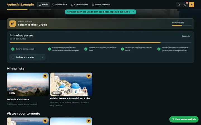Open notifications bell with badge
The height and width of the screenshot is (125, 201).
[185, 5]
